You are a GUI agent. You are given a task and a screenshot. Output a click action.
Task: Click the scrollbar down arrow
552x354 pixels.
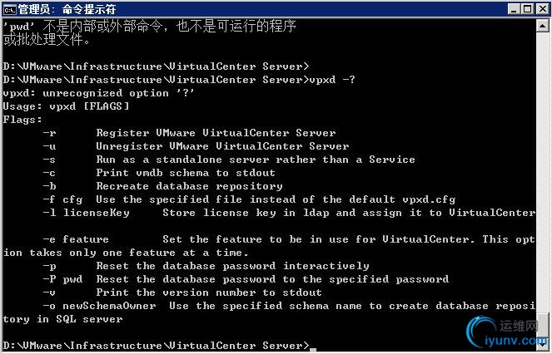tap(543, 345)
